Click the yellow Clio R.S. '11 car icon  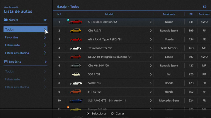tap(76, 31)
